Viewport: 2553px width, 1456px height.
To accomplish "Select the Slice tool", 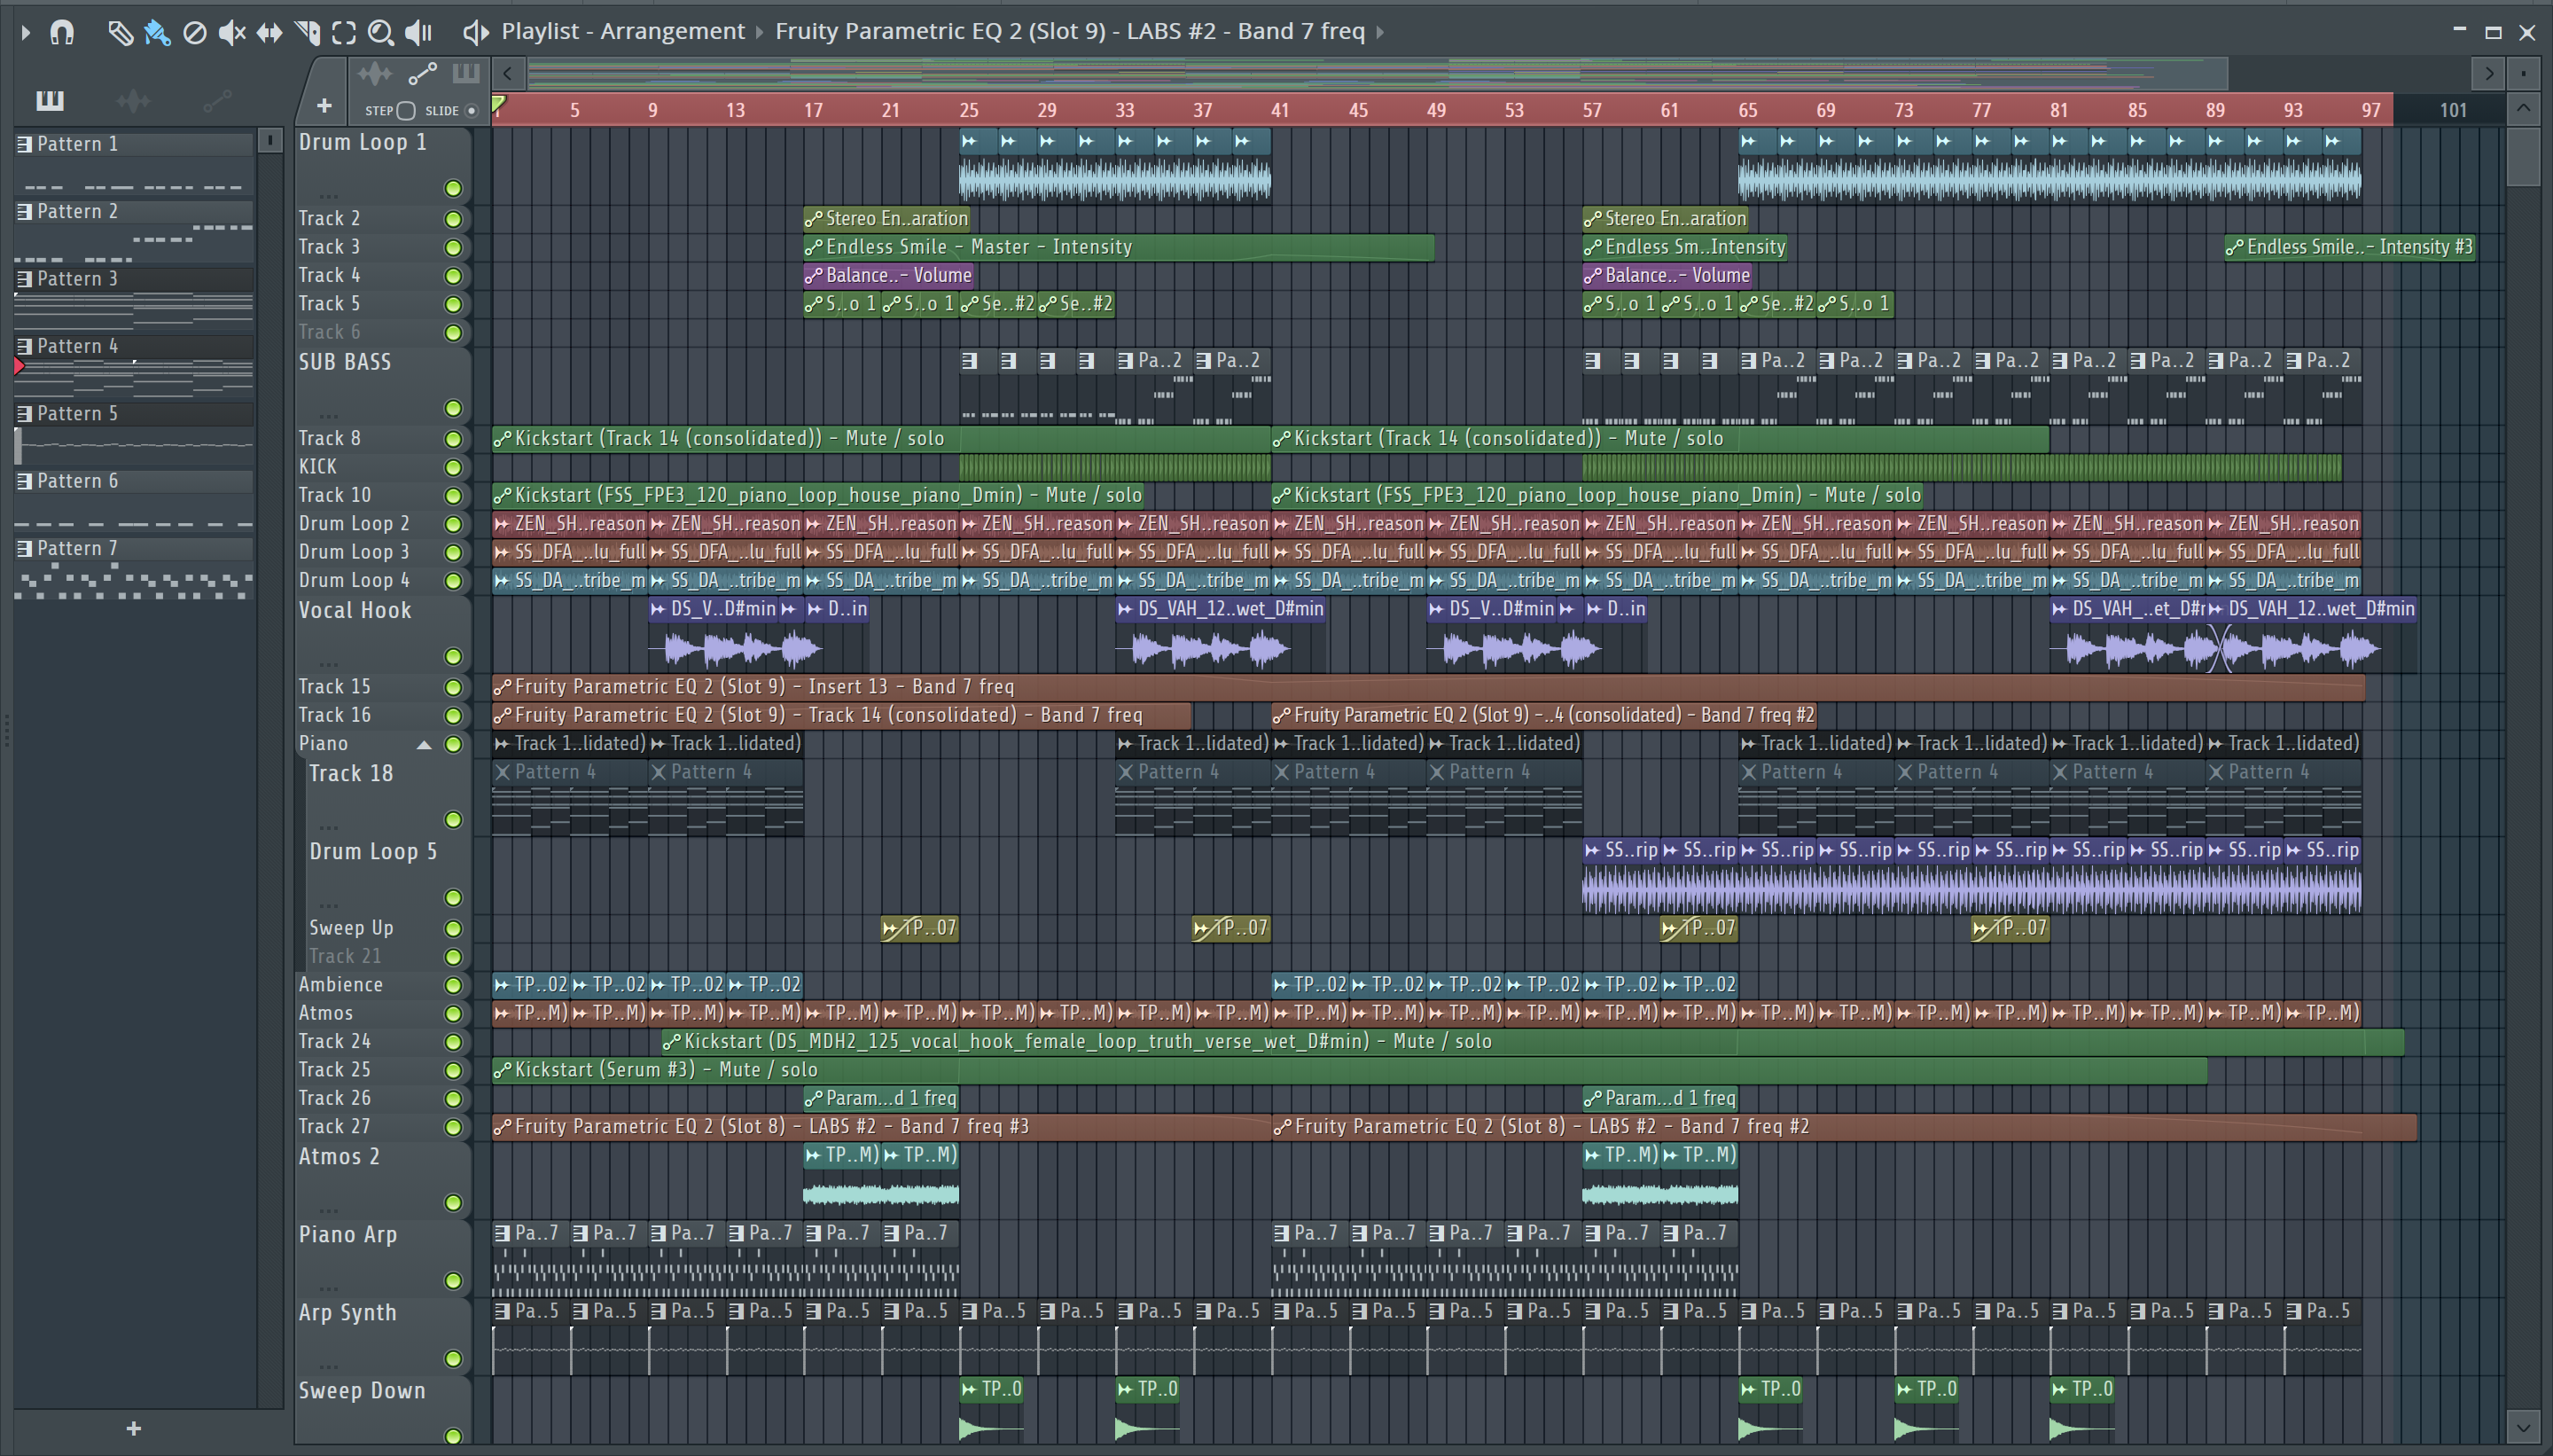I will coord(307,32).
